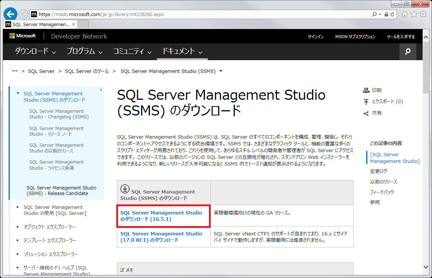The height and width of the screenshot is (278, 432).
Task: Open the browser settings gear icon
Action: pyautogui.click(x=423, y=14)
